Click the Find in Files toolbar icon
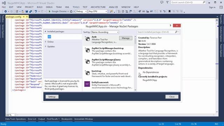 click(111, 11)
